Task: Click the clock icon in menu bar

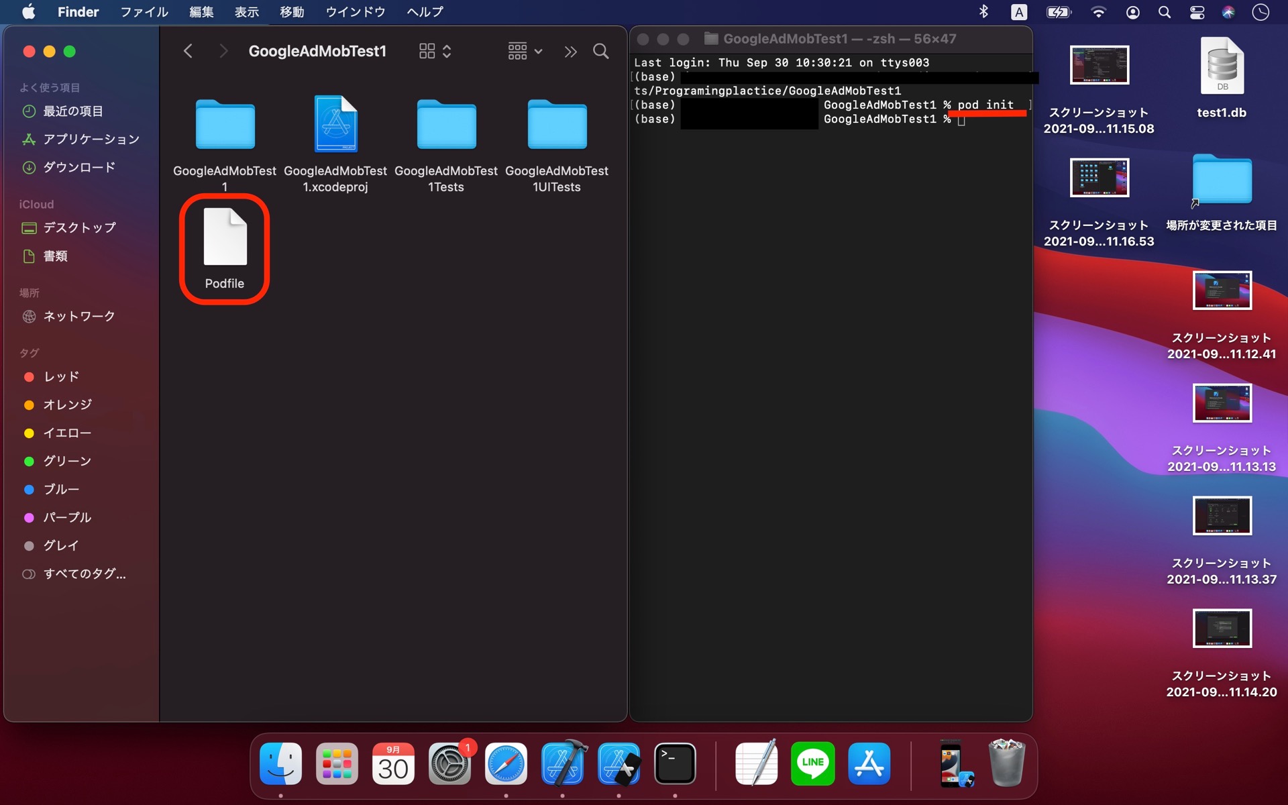Action: coord(1260,12)
